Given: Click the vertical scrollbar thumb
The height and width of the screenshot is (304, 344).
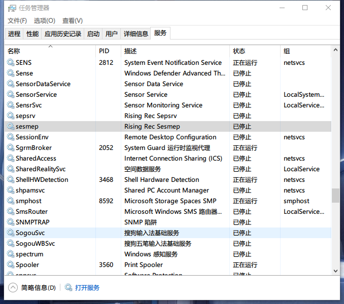Looking at the screenshot, I should [335, 196].
